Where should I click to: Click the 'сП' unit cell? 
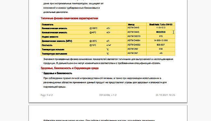(x=108, y=41)
